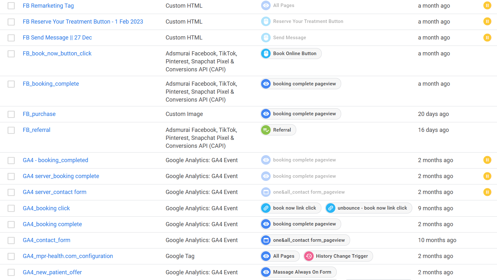Select checkbox beside GA4_new_patient_offer
Screen dimensions: 497x280
point(11,272)
